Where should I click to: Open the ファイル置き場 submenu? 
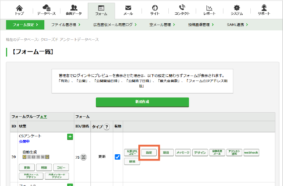click(66, 25)
